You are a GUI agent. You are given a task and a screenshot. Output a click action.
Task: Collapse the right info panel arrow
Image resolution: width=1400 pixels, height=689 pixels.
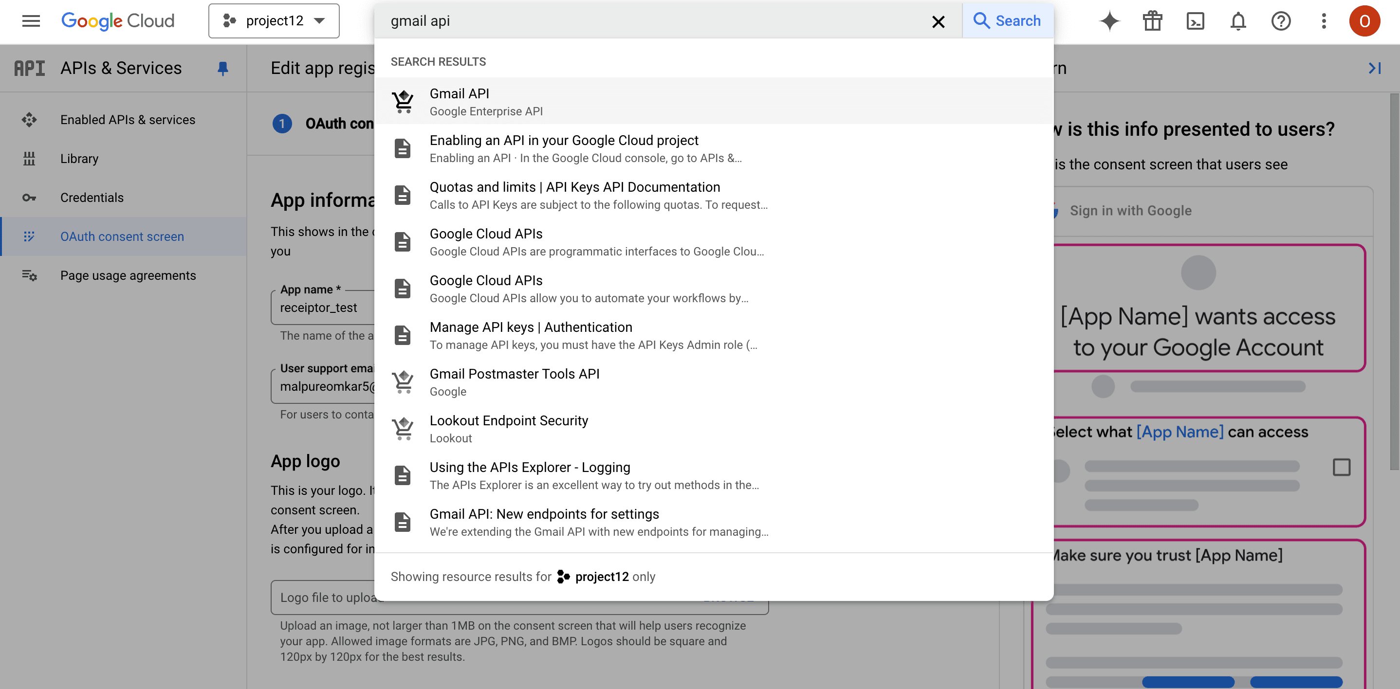pyautogui.click(x=1375, y=69)
